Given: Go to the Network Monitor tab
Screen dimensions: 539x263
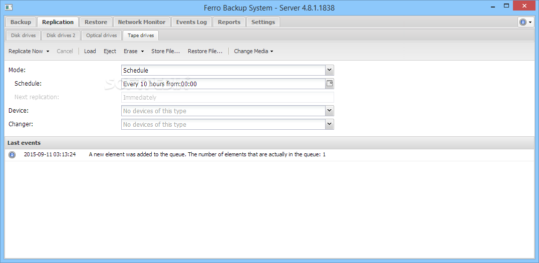Looking at the screenshot, I should [x=142, y=22].
